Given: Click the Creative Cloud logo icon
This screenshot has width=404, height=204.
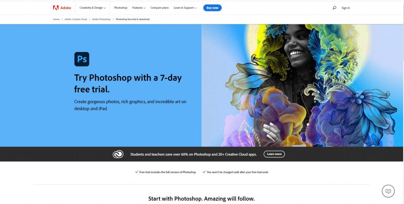Looking at the screenshot, I should 118,154.
